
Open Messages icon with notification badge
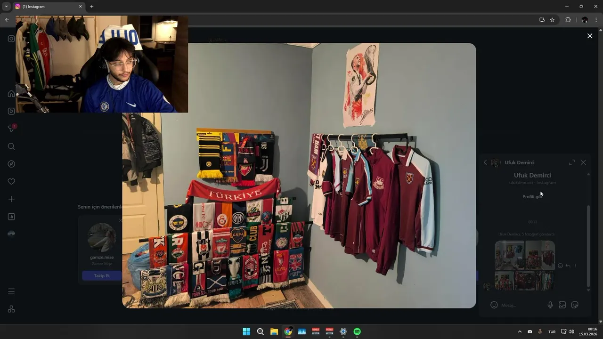point(11,129)
